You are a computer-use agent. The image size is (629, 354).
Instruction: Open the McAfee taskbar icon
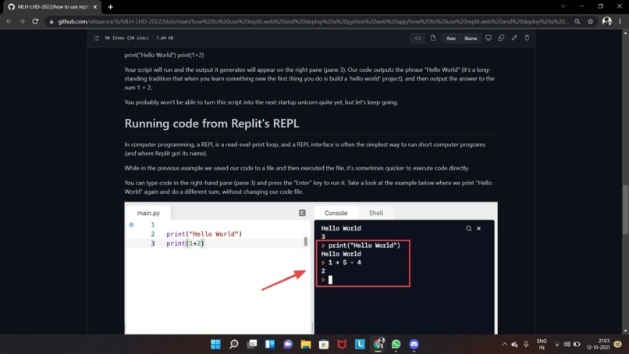(342, 345)
